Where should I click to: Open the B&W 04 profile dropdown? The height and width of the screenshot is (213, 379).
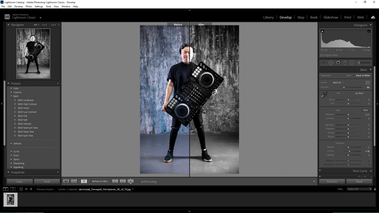pos(338,83)
